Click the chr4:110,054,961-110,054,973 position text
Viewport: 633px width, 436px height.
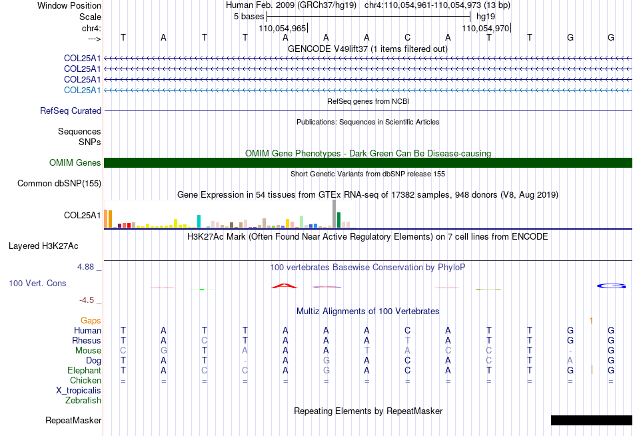click(437, 5)
